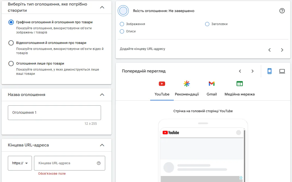This screenshot has height=182, width=292.
Task: Switch to the Gmail preview tab
Action: pyautogui.click(x=212, y=89)
